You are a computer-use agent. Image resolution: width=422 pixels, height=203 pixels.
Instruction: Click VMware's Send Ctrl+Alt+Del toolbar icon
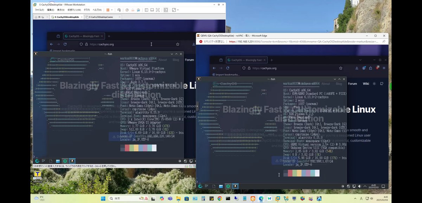pyautogui.click(x=120, y=10)
